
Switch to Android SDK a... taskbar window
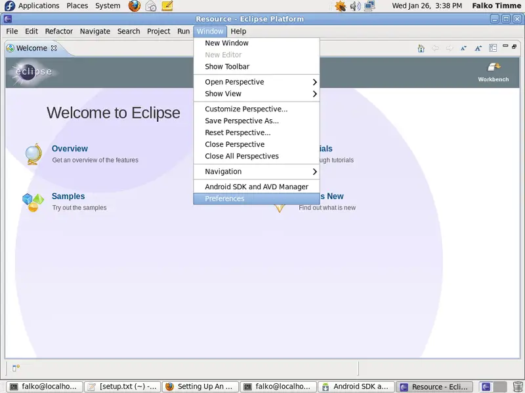356,386
